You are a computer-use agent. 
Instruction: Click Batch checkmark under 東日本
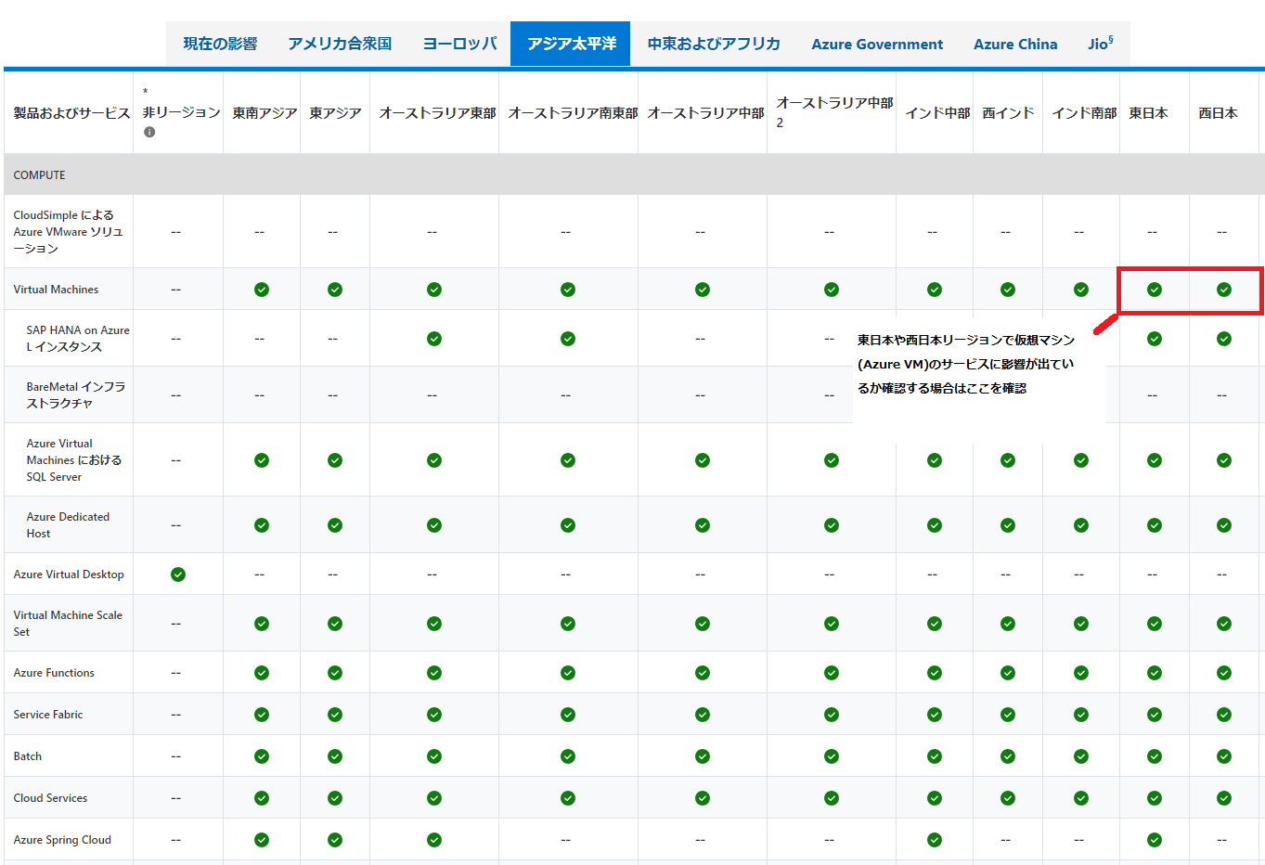(1155, 756)
